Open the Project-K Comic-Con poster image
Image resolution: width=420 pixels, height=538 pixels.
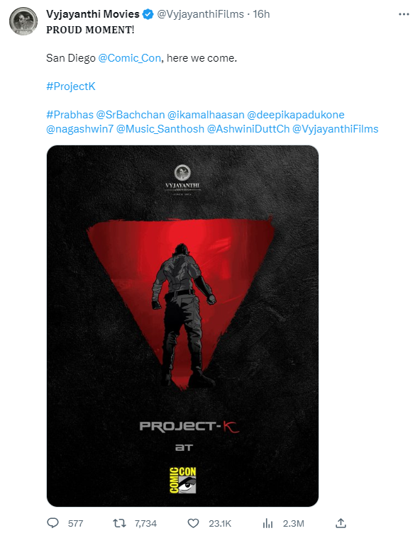(183, 326)
